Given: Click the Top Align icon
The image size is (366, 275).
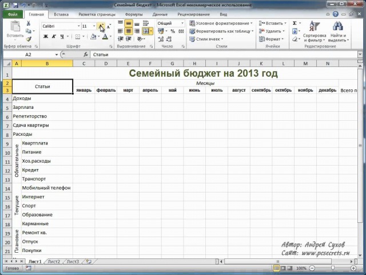Looking at the screenshot, I should click(120, 23).
